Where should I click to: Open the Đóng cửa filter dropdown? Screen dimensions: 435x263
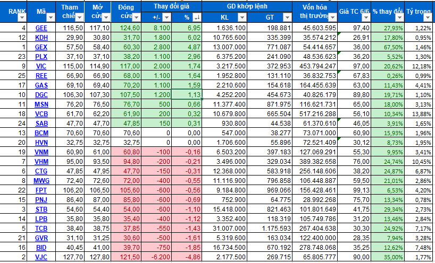click(136, 17)
